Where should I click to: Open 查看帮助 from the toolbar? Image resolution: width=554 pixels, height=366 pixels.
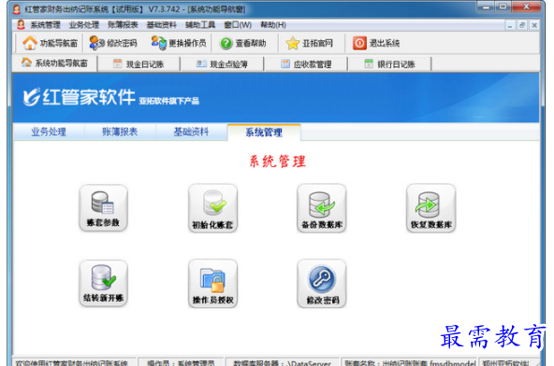point(243,43)
